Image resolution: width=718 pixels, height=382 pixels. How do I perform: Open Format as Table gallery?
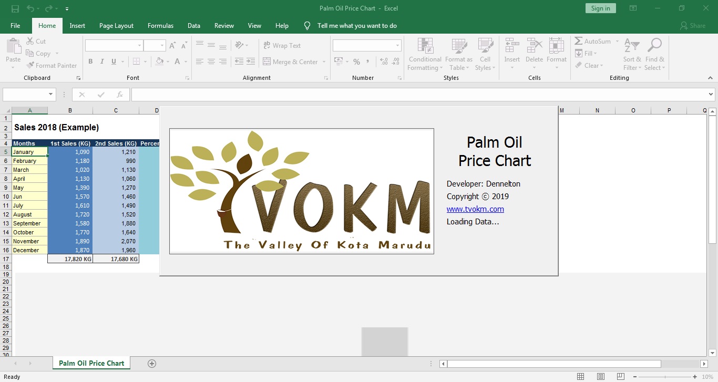click(458, 54)
